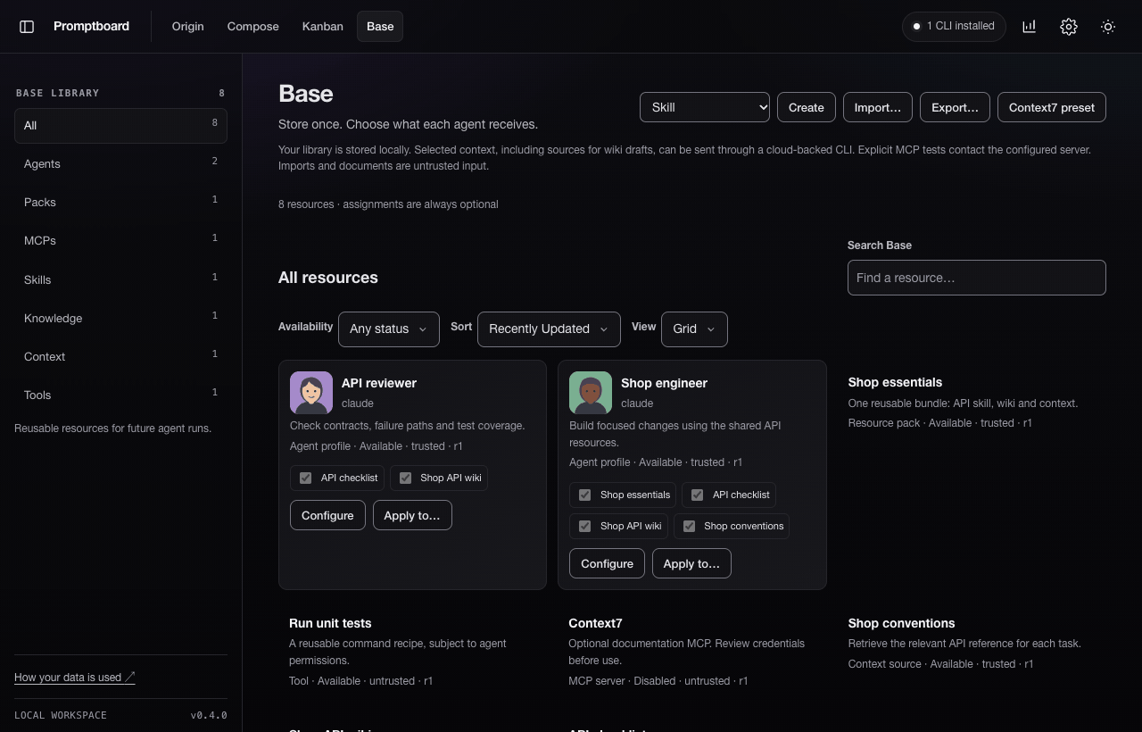Open the Skill resource type dropdown
This screenshot has height=732, width=1142.
click(705, 107)
